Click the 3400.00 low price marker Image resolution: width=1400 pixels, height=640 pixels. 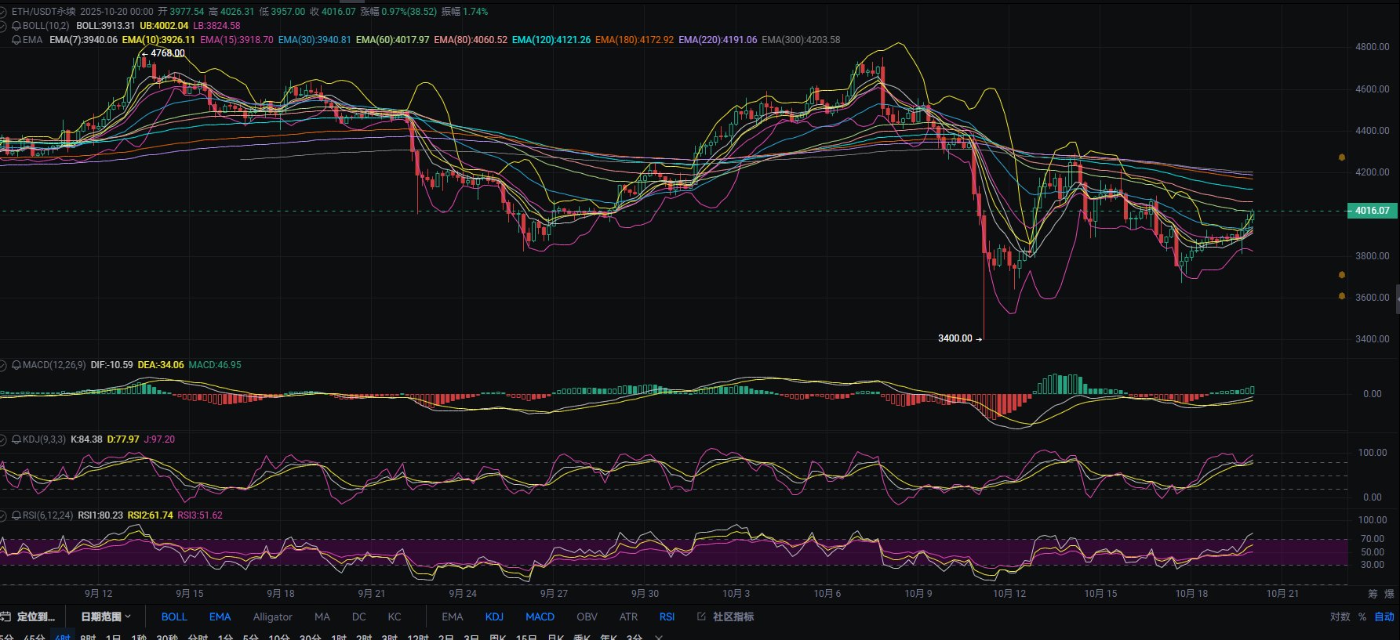tap(955, 338)
